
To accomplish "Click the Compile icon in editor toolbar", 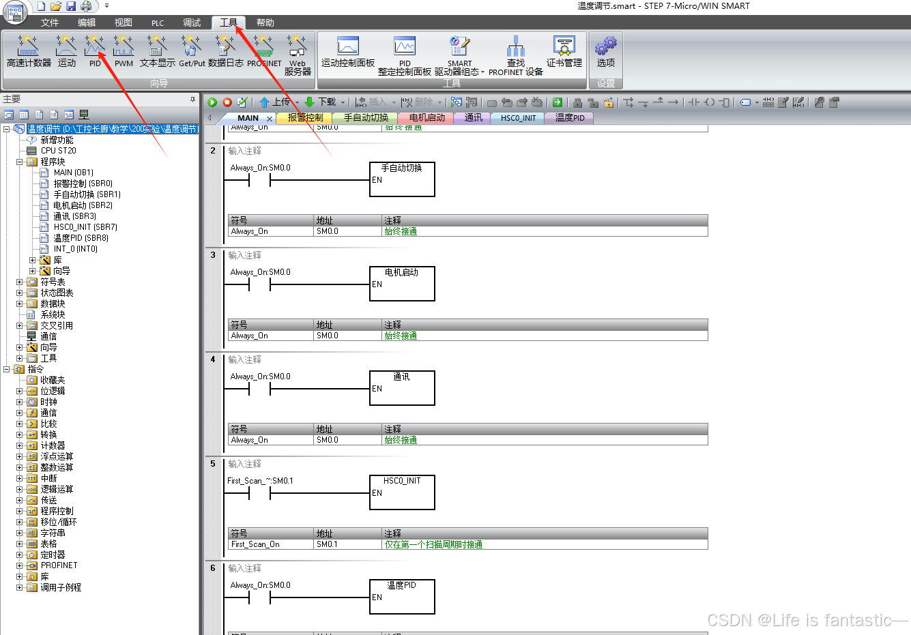I will [242, 102].
